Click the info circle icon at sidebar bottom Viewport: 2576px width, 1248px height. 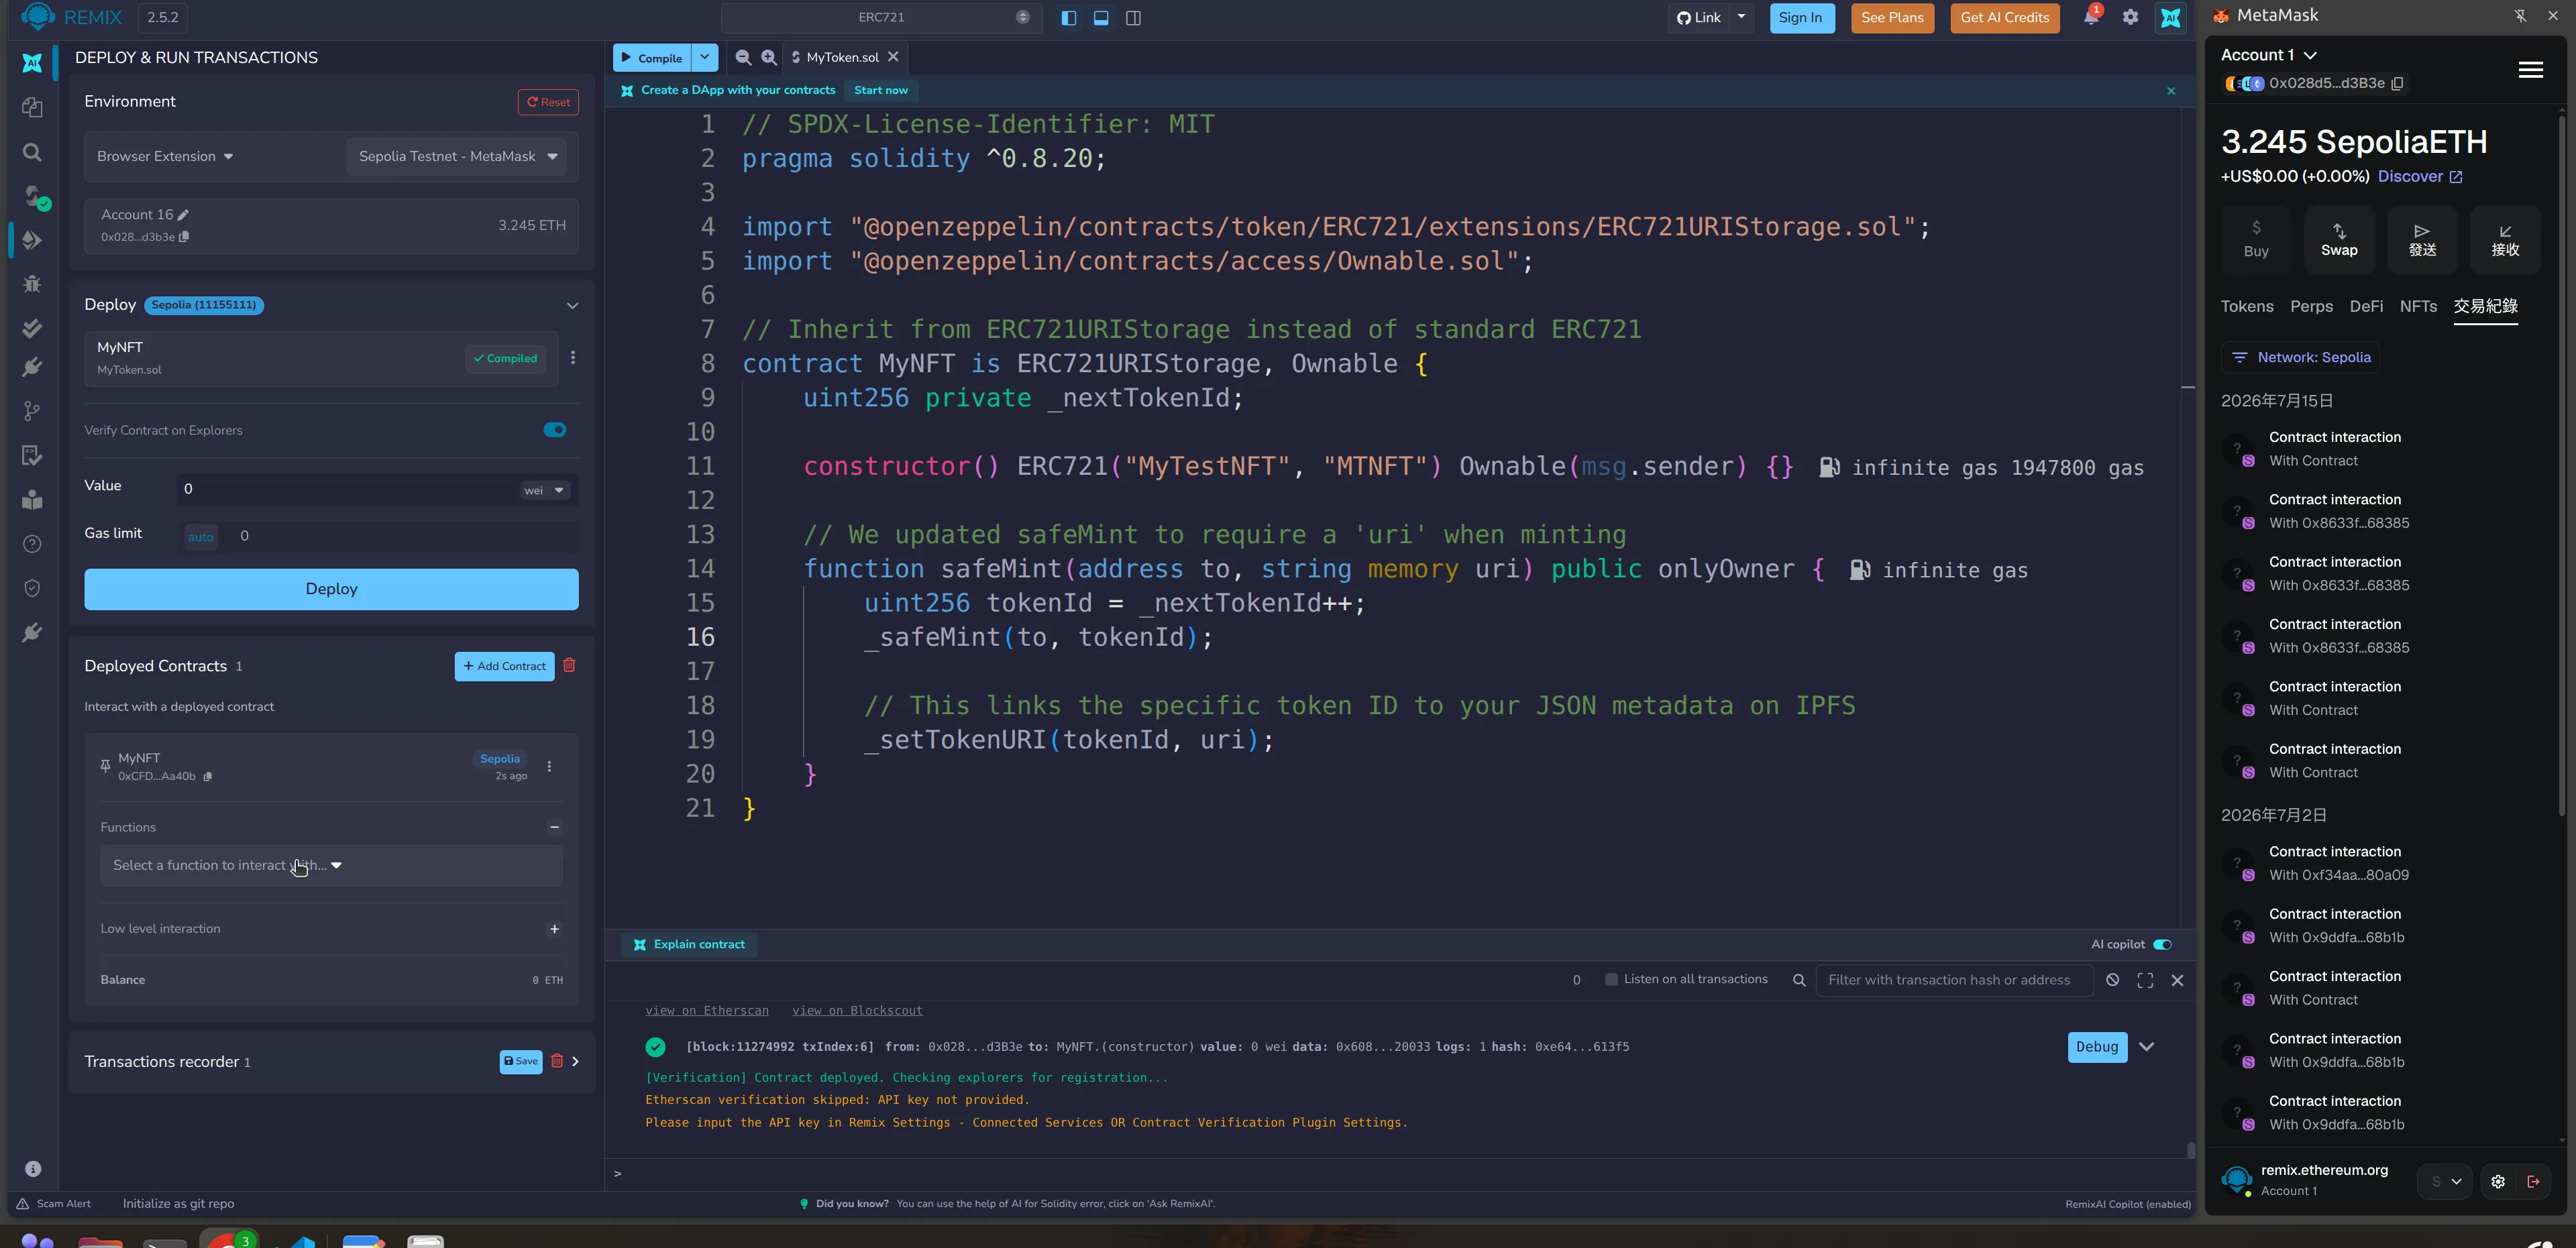click(33, 1169)
